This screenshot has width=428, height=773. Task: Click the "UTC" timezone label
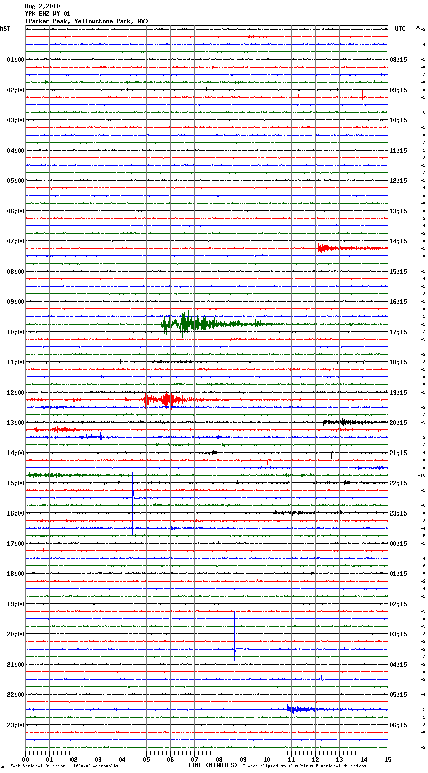(x=400, y=29)
